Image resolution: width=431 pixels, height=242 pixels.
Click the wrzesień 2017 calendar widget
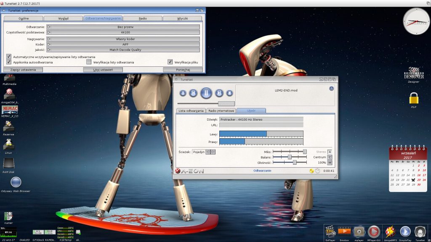[408, 169]
